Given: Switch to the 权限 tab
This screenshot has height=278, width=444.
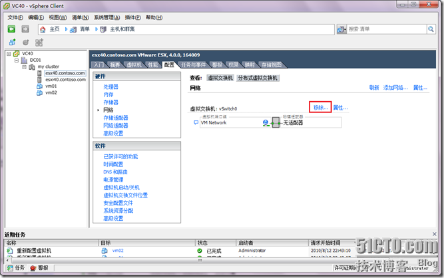Looking at the screenshot, I should (x=234, y=65).
